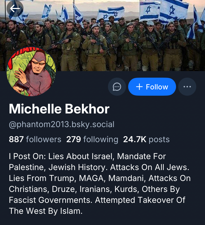View the Phantom comic profile avatar

point(31,71)
